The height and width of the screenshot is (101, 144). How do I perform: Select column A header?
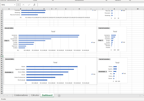9,9
